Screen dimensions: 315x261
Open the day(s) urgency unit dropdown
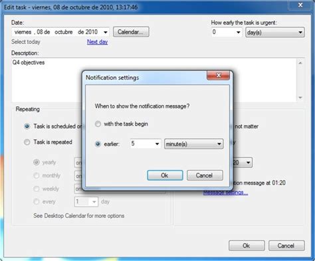(x=275, y=33)
